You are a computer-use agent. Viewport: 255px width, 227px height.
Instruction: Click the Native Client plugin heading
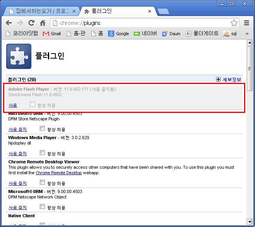pyautogui.click(x=21, y=216)
